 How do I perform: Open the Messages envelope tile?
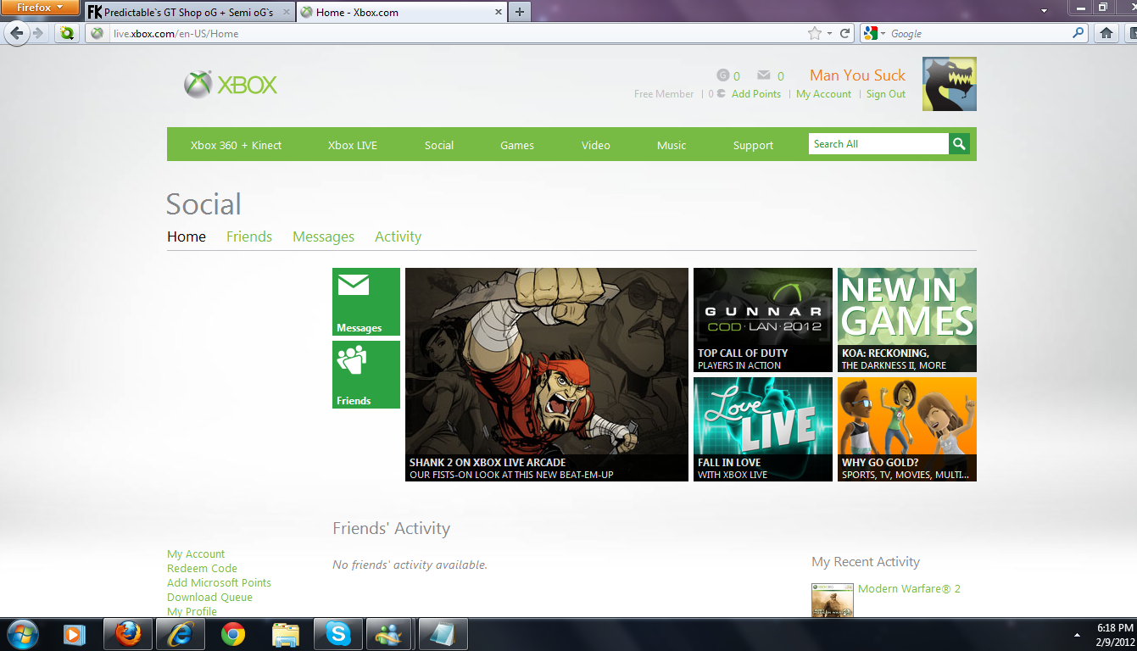click(x=366, y=302)
